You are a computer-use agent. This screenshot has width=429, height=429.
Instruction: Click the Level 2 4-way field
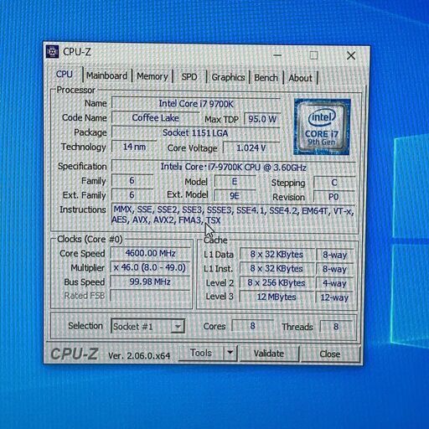(x=334, y=283)
